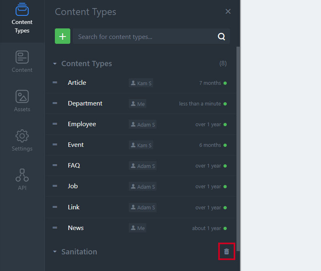
Task: Click the green status dot on FAQ
Action: coord(225,166)
